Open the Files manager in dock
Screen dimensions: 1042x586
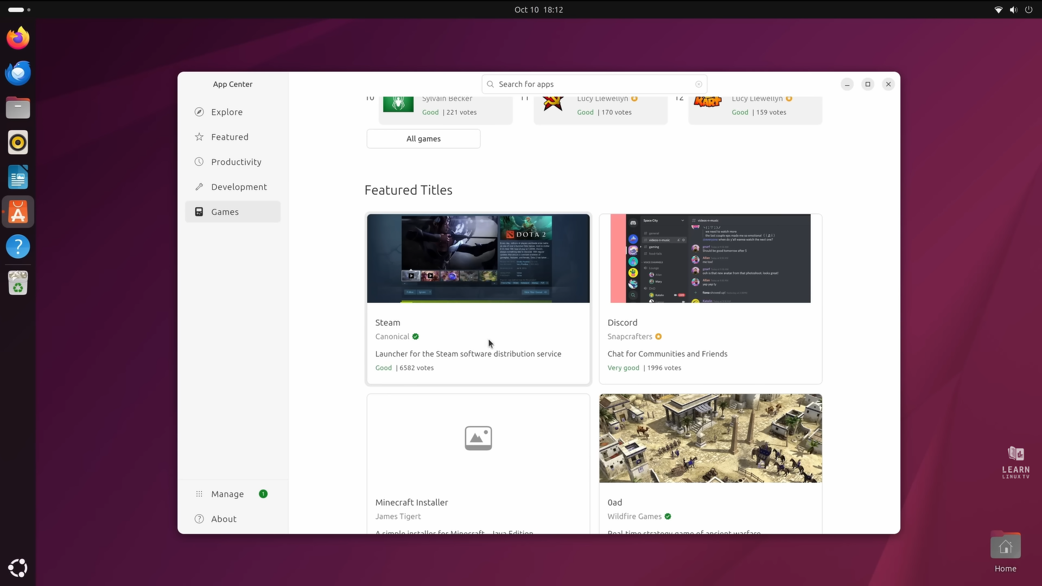click(18, 107)
